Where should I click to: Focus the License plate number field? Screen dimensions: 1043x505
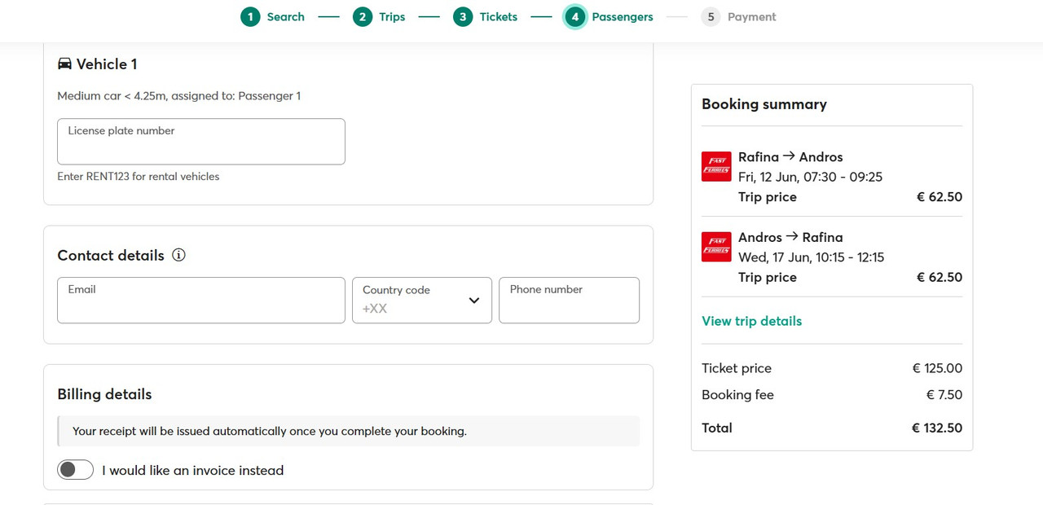(201, 142)
